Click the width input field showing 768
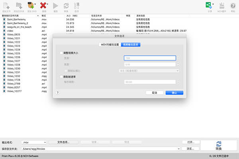Image resolution: width=239 pixels, height=159 pixels. [149, 58]
